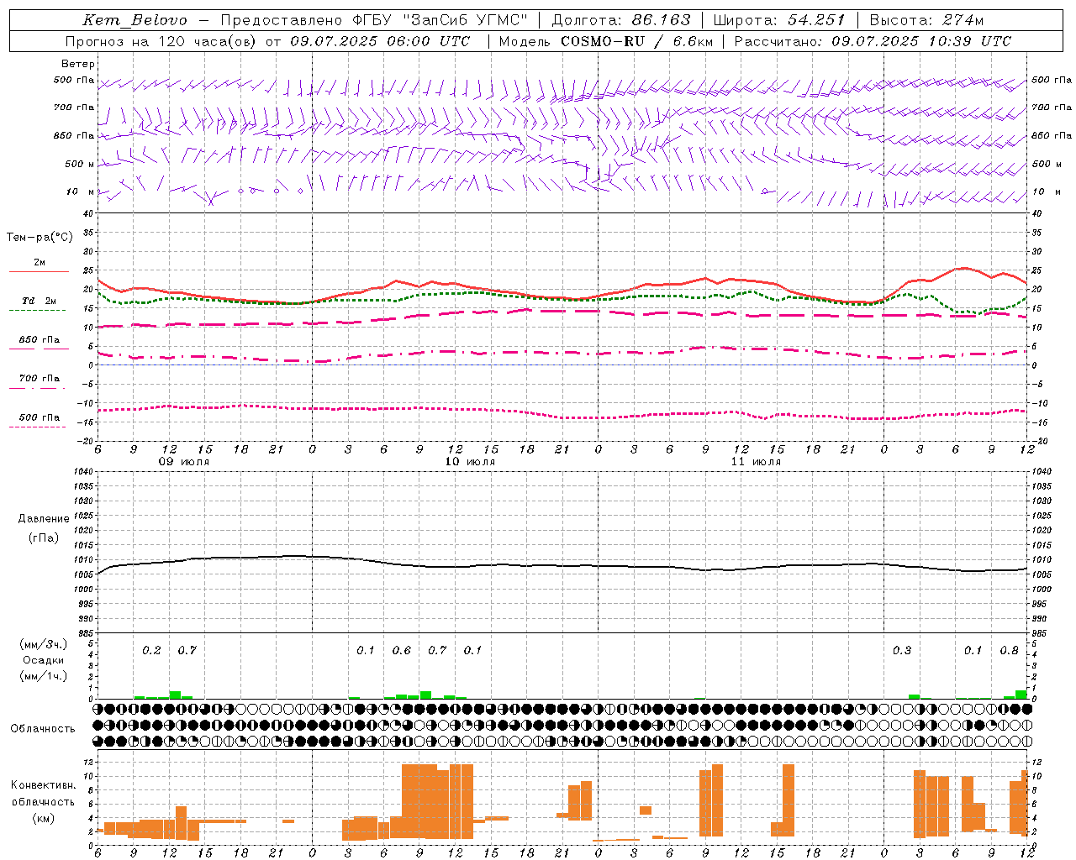
Task: Click the 'Осадки' precipitation label
Action: (x=44, y=660)
